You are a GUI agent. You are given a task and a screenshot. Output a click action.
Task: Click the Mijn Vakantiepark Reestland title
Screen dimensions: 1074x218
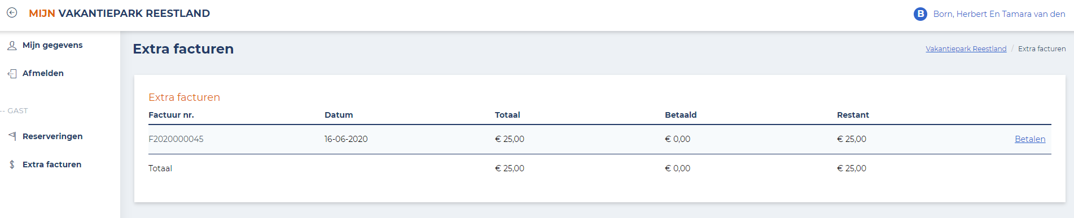(x=119, y=13)
